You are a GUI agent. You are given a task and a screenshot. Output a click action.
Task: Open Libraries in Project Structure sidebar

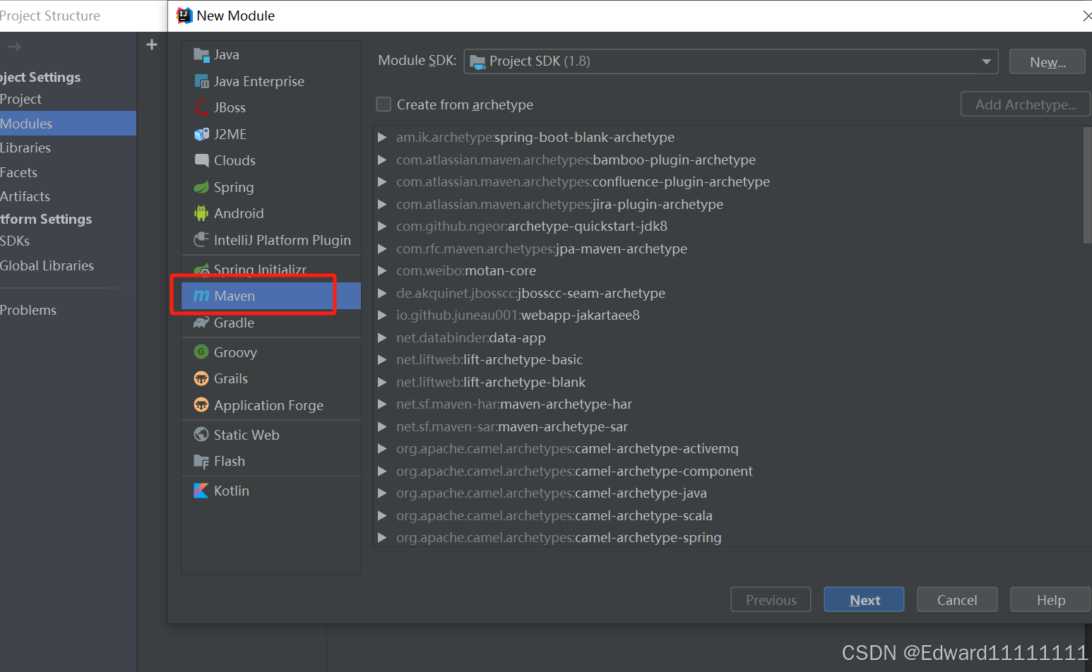tap(68, 148)
